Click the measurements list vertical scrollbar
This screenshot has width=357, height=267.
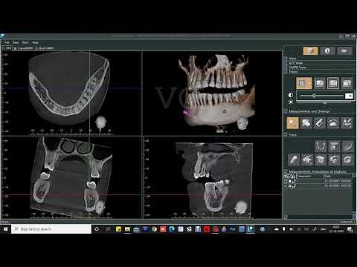tap(354, 194)
